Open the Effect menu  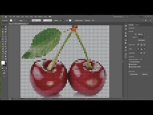pos(31,17)
